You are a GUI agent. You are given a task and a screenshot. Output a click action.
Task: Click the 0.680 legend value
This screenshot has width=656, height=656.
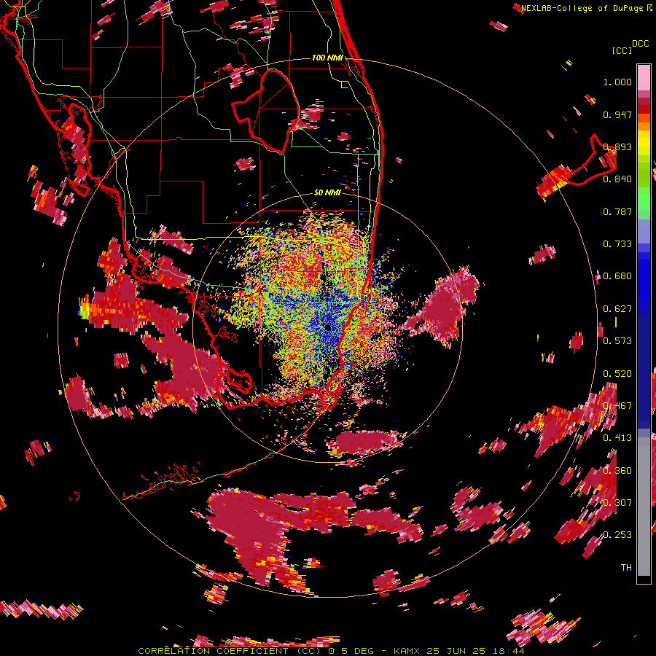(617, 276)
